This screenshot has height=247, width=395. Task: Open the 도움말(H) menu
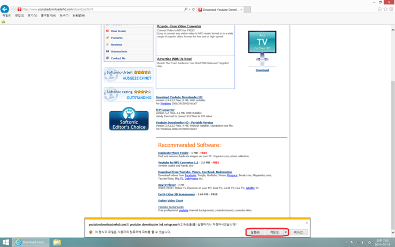click(x=78, y=16)
